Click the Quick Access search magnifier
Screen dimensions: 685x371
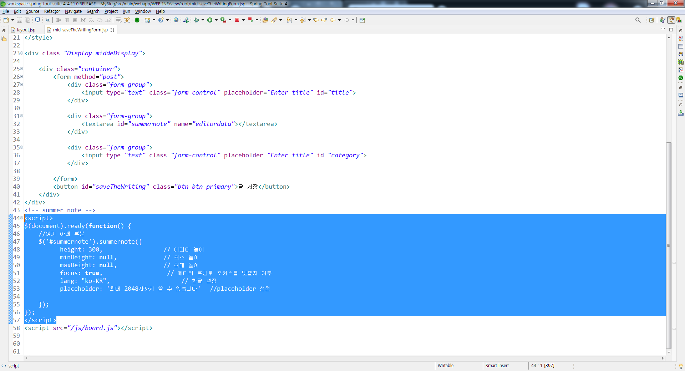pos(638,20)
